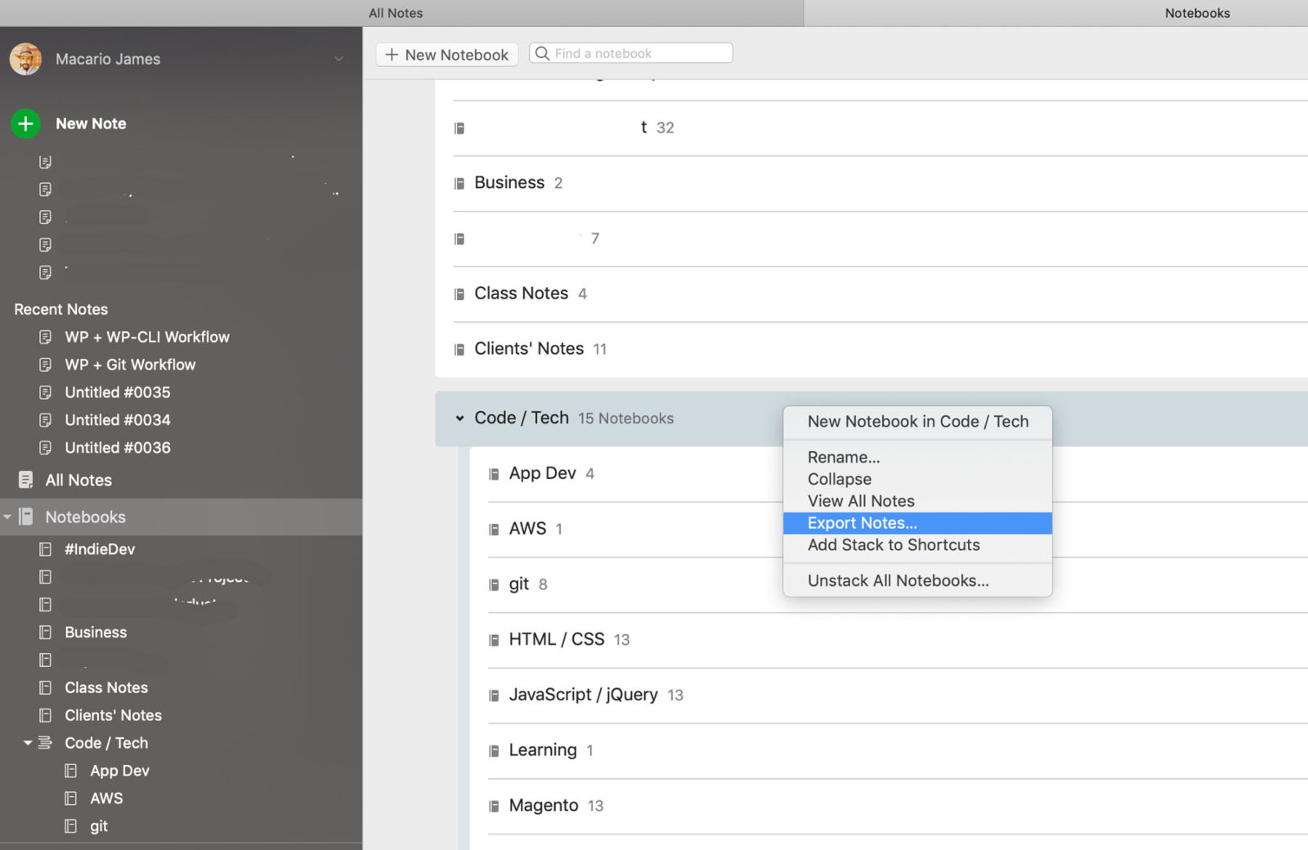The height and width of the screenshot is (850, 1308).
Task: Choose Export Notes... from context menu
Action: pos(917,523)
